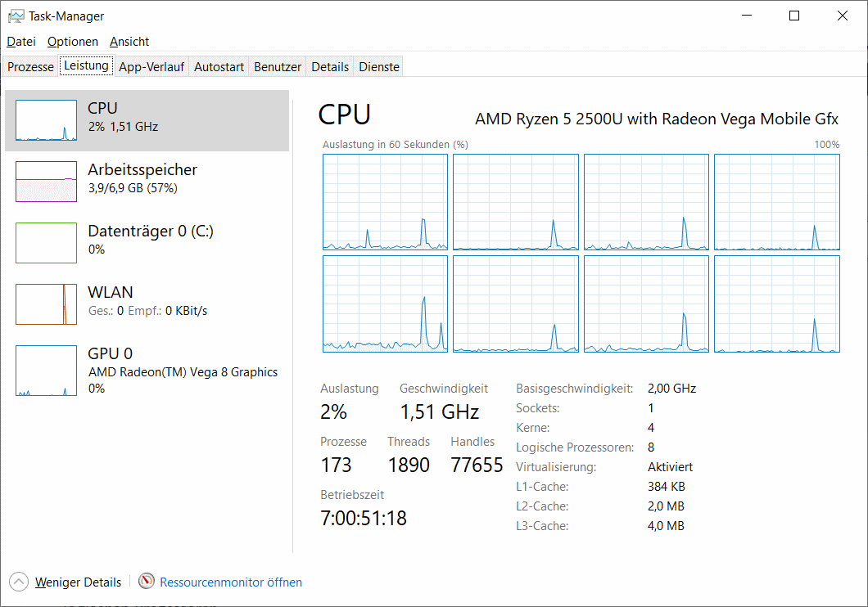Viewport: 868px width, 607px height.
Task: Open the App-Verlauf tab
Action: coord(151,66)
